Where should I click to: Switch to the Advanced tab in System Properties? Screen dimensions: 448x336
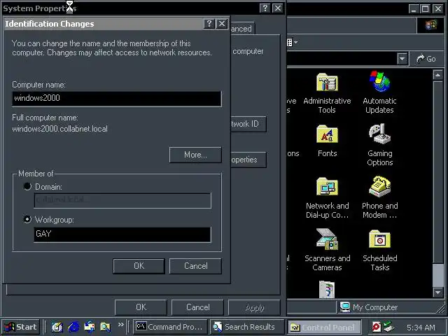(242, 29)
